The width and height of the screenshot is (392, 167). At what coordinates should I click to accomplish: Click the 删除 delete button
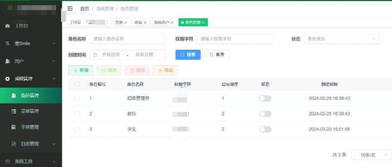click(137, 70)
